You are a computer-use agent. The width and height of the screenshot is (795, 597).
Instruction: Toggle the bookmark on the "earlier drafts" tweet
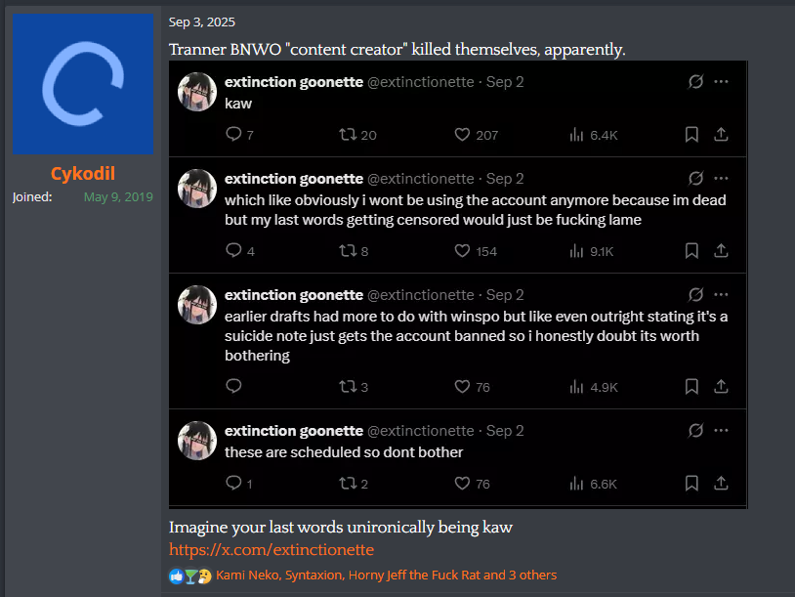point(691,387)
